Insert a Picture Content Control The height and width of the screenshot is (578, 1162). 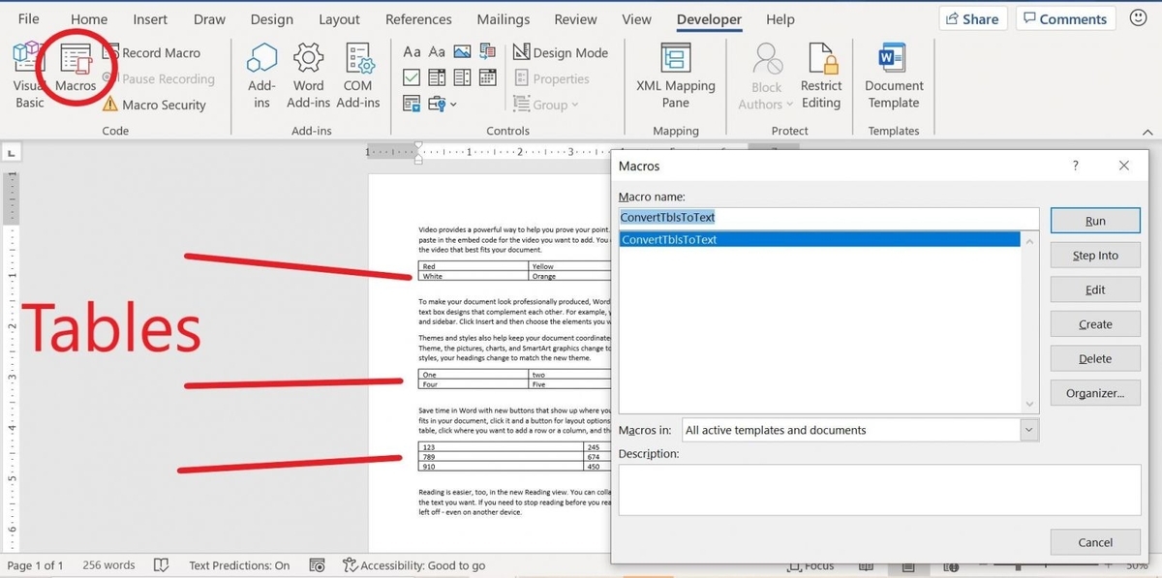pos(463,51)
